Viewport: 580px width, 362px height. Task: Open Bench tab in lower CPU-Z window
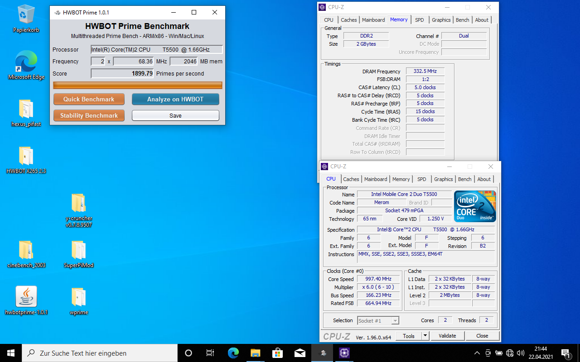(464, 179)
